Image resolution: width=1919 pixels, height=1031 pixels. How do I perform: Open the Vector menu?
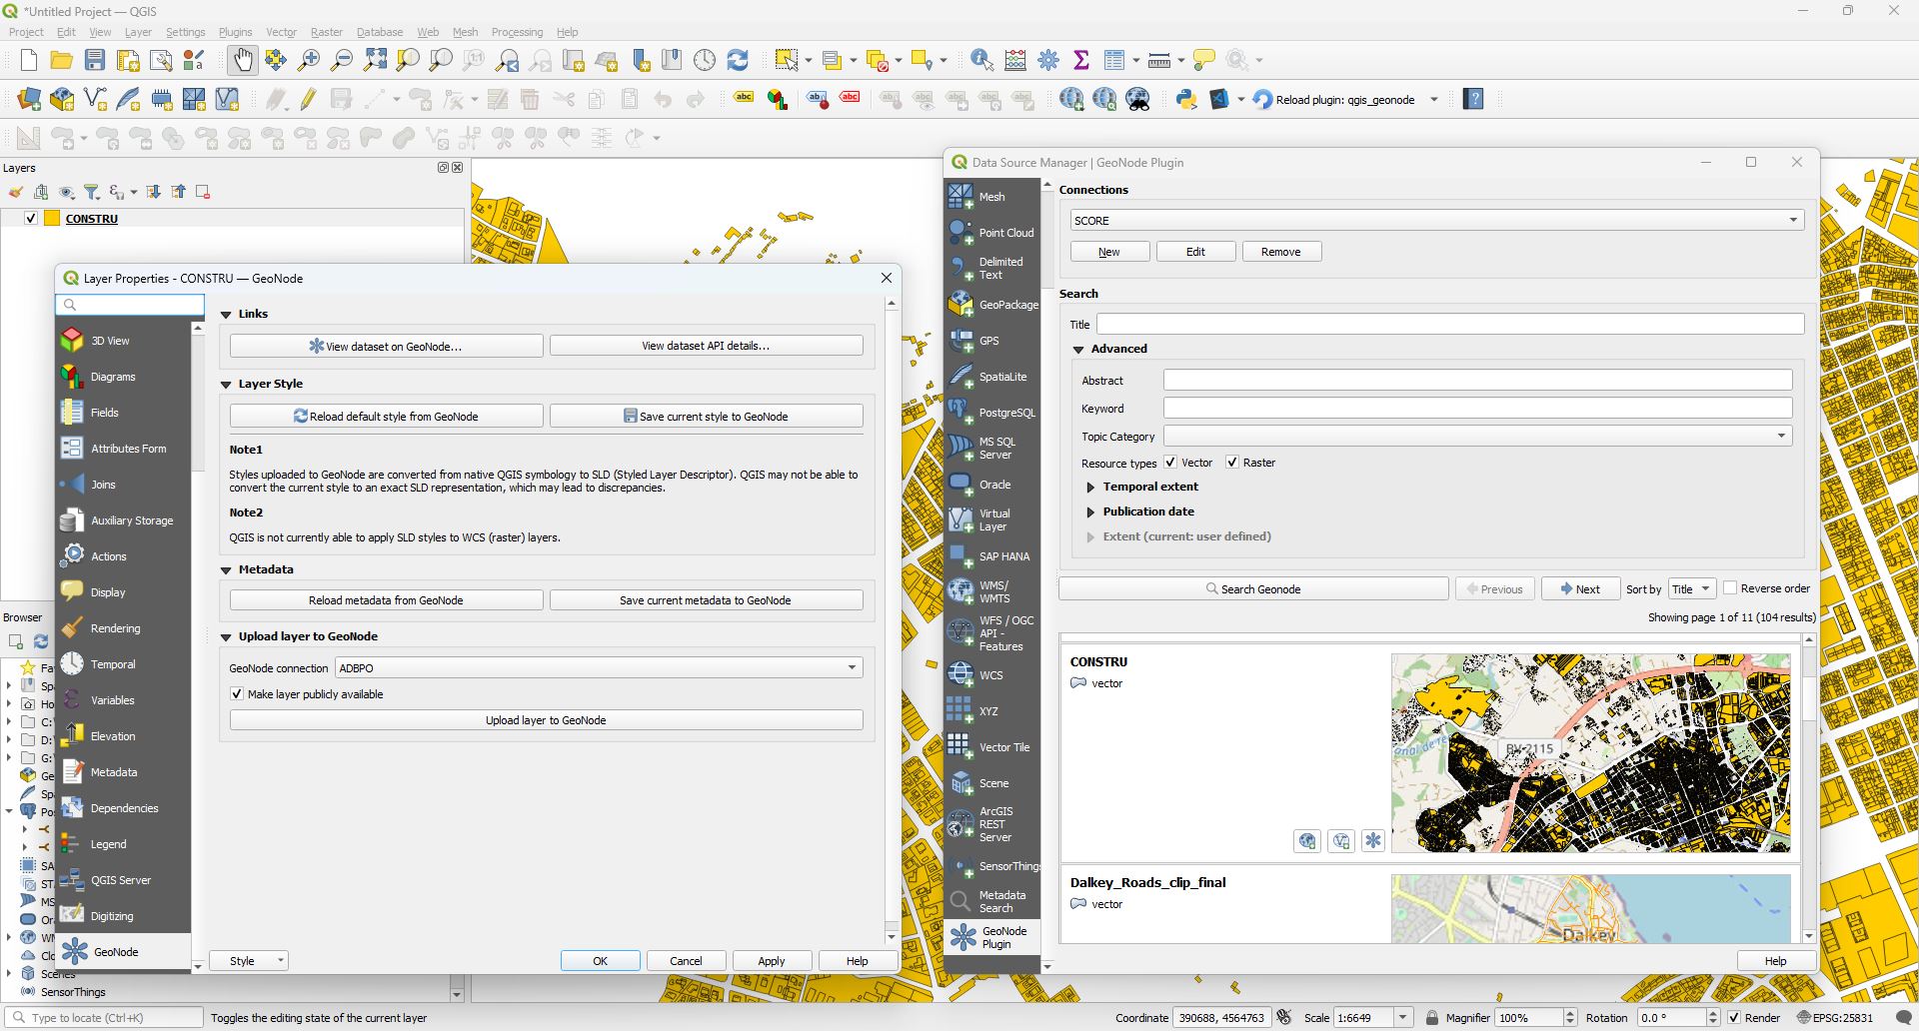pos(281,32)
